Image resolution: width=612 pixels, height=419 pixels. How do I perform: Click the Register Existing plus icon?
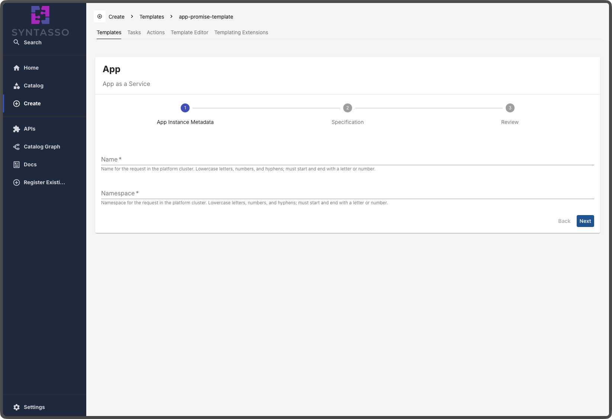pyautogui.click(x=16, y=182)
